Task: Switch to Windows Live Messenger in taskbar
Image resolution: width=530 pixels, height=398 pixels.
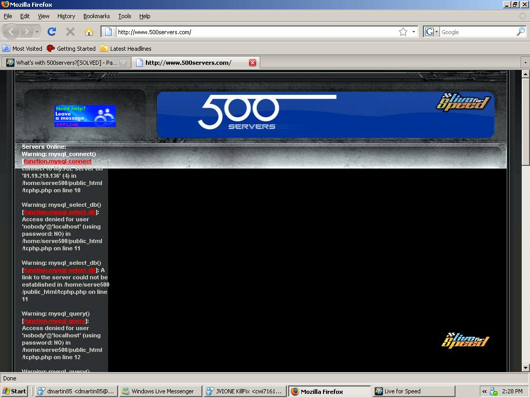Action: (x=161, y=391)
